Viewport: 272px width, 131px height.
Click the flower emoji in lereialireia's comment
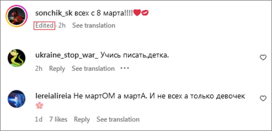click(39, 106)
